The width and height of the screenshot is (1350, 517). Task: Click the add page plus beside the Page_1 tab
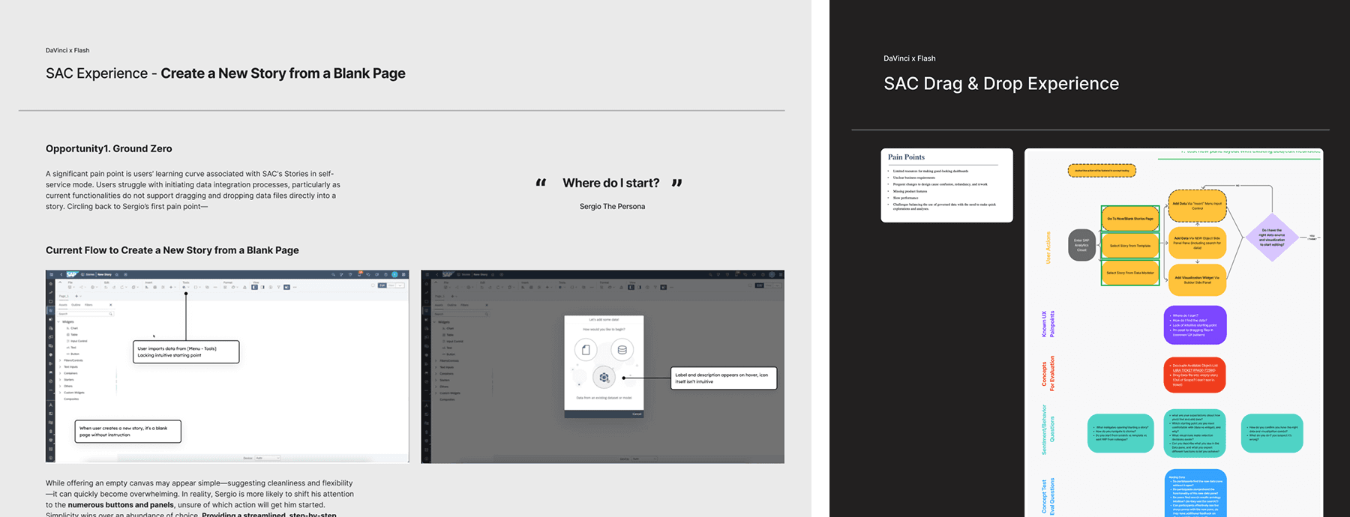click(x=76, y=296)
